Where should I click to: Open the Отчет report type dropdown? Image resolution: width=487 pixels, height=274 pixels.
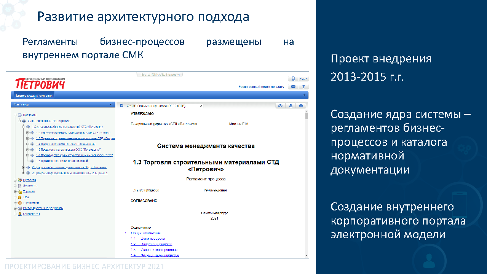coord(170,106)
